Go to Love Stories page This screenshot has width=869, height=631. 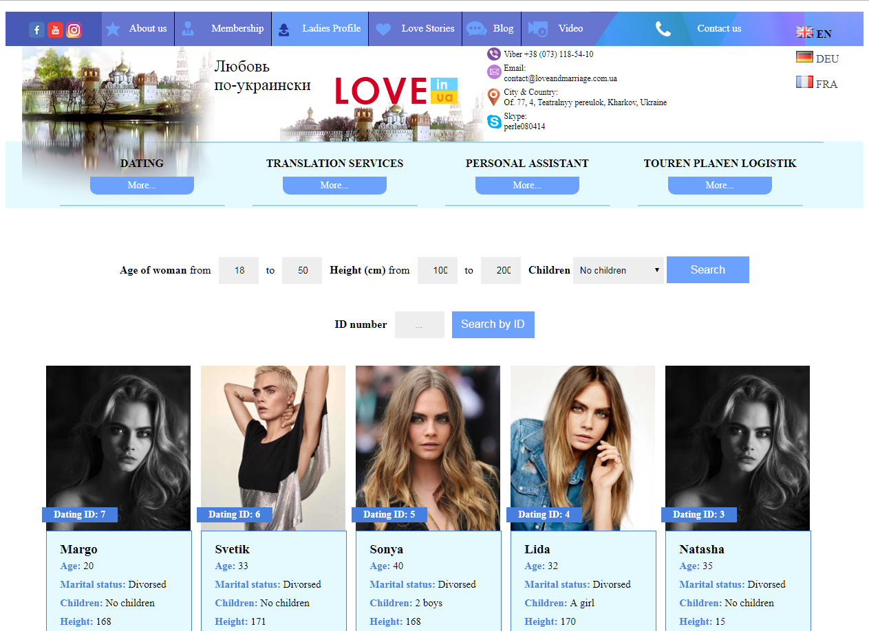click(416, 29)
